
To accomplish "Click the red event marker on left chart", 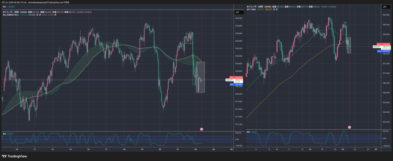I will point(201,129).
